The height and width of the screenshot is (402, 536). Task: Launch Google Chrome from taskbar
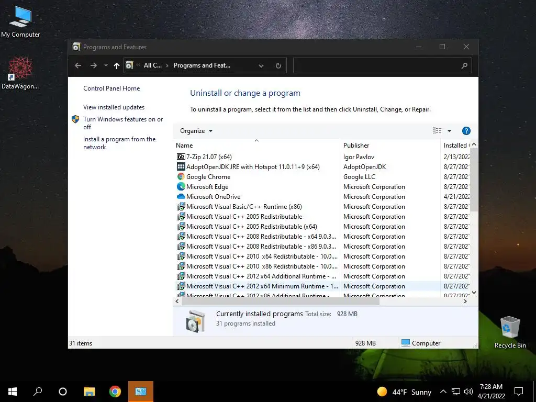click(x=115, y=392)
